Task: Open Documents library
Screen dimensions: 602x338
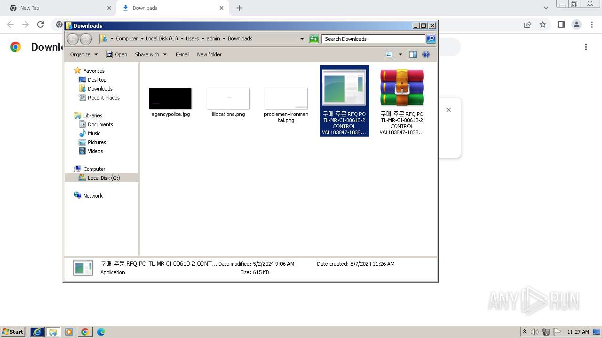Action: [100, 124]
